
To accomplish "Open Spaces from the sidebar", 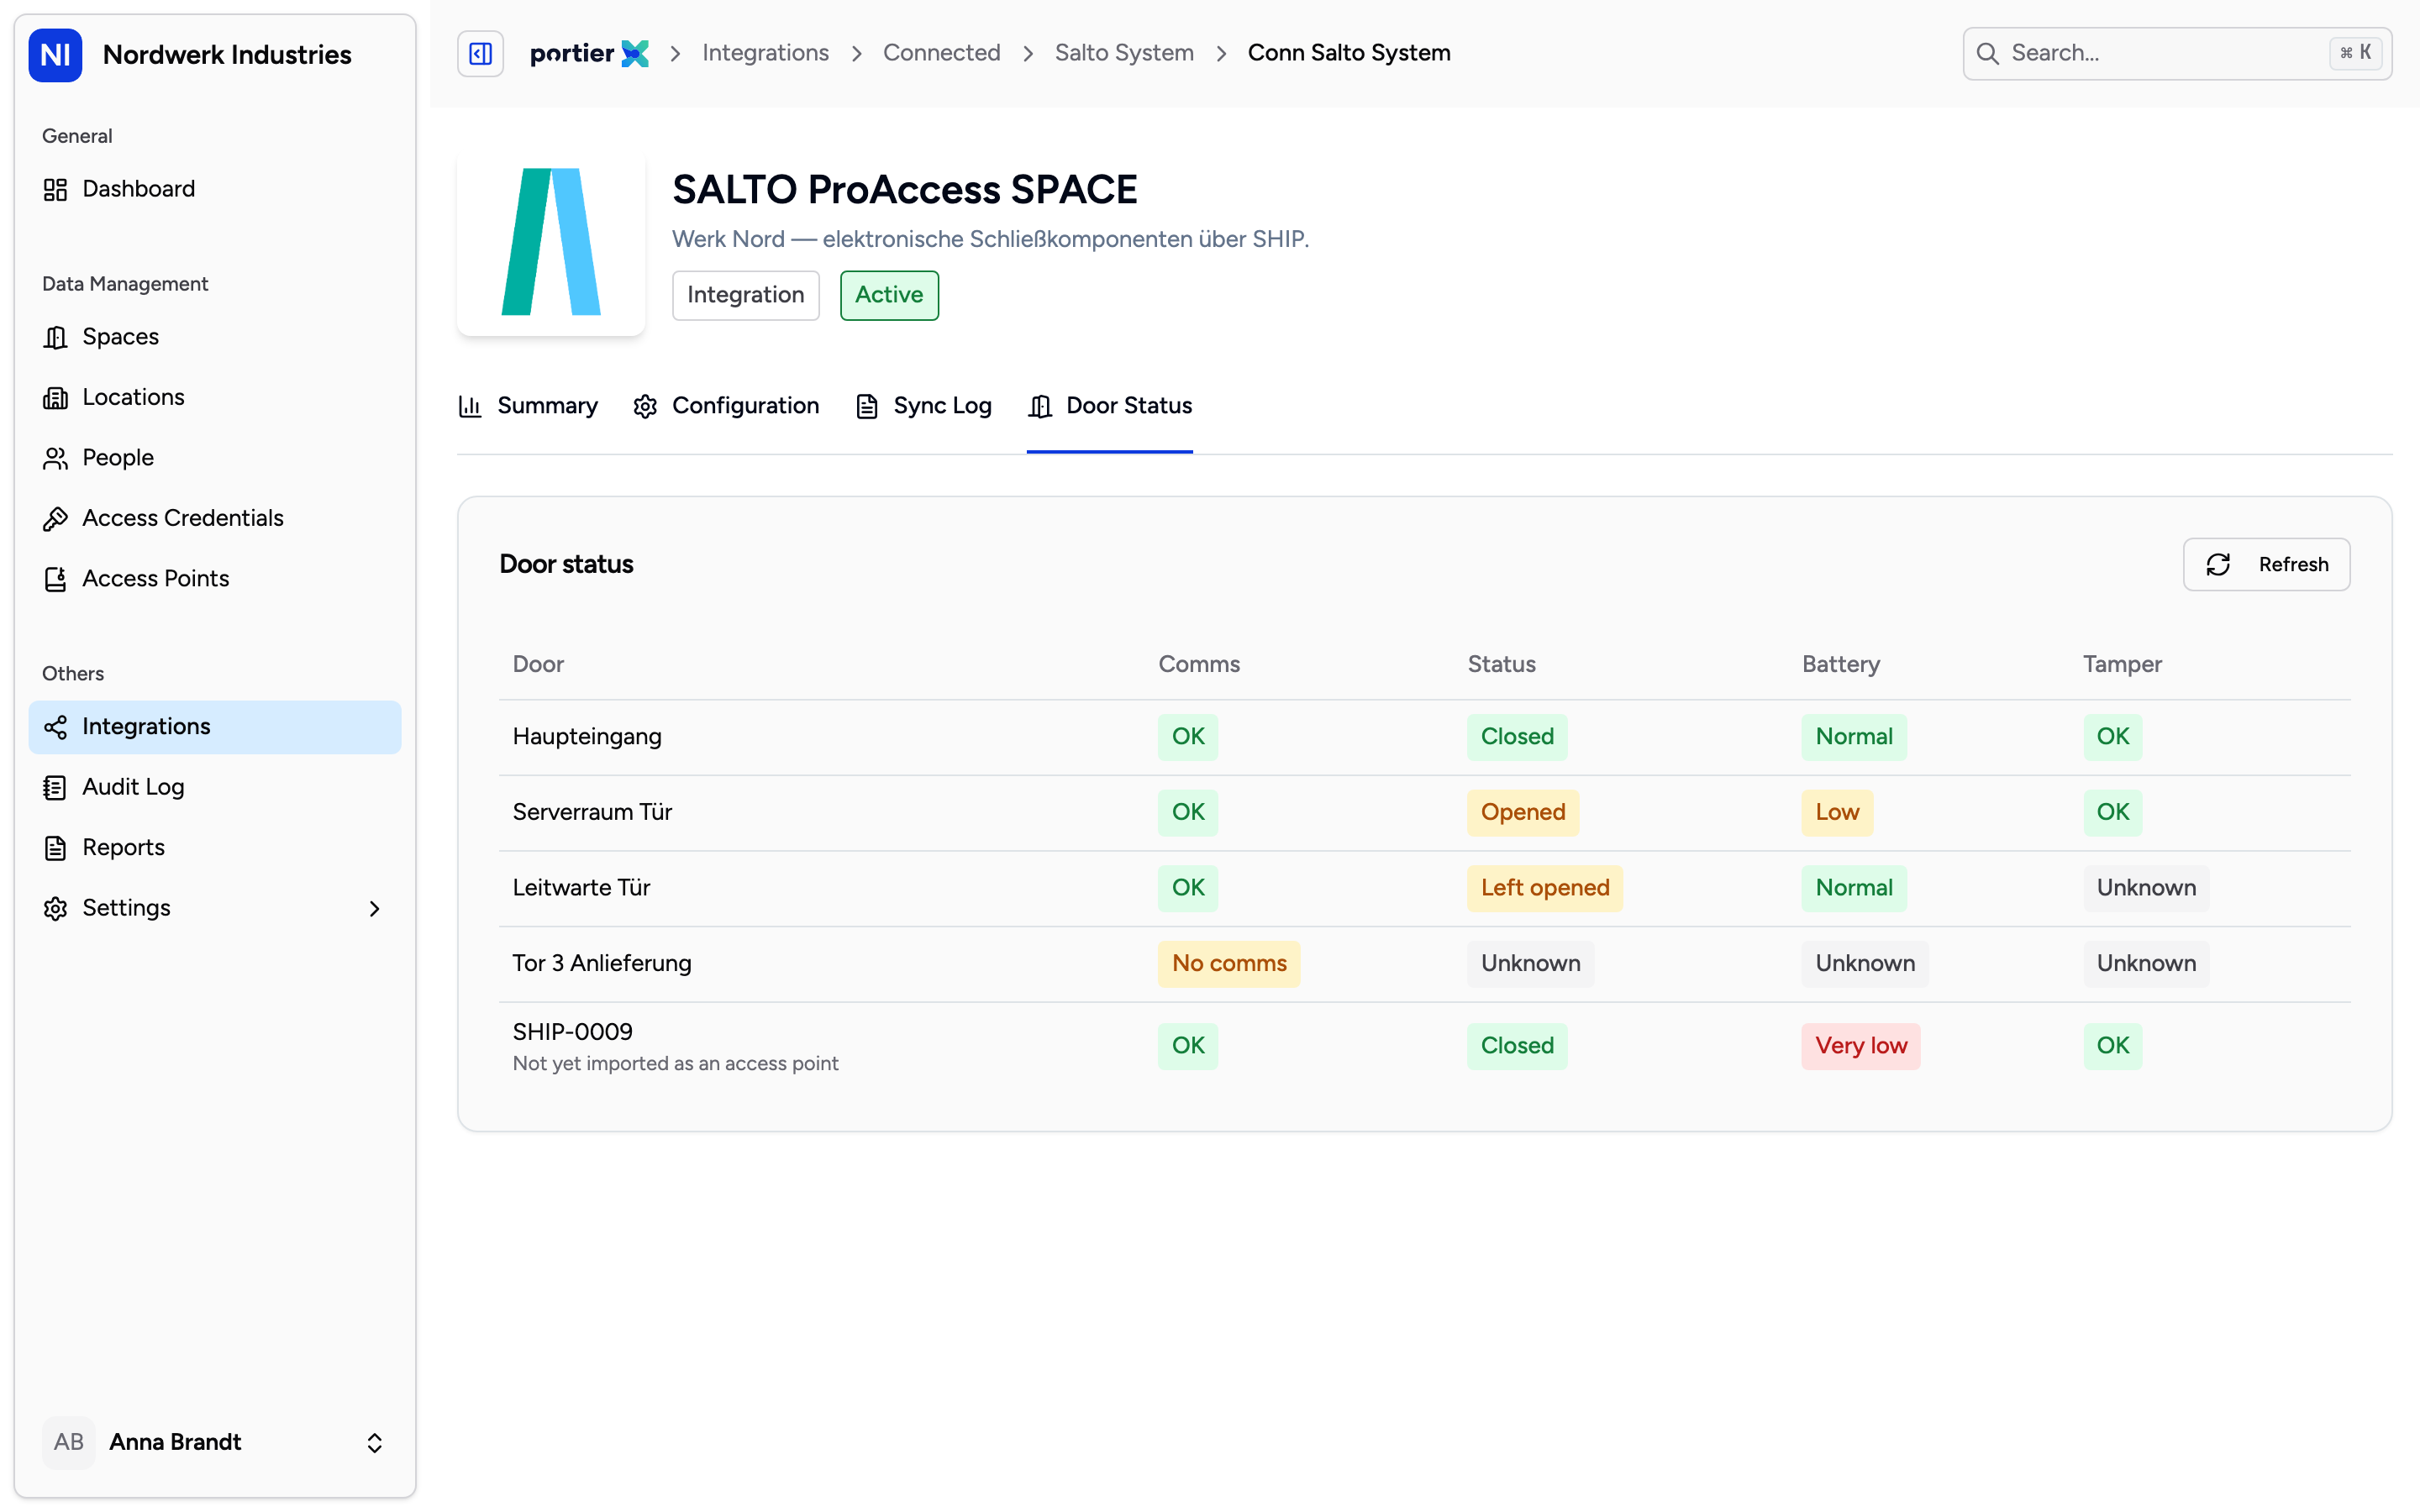I will [215, 337].
